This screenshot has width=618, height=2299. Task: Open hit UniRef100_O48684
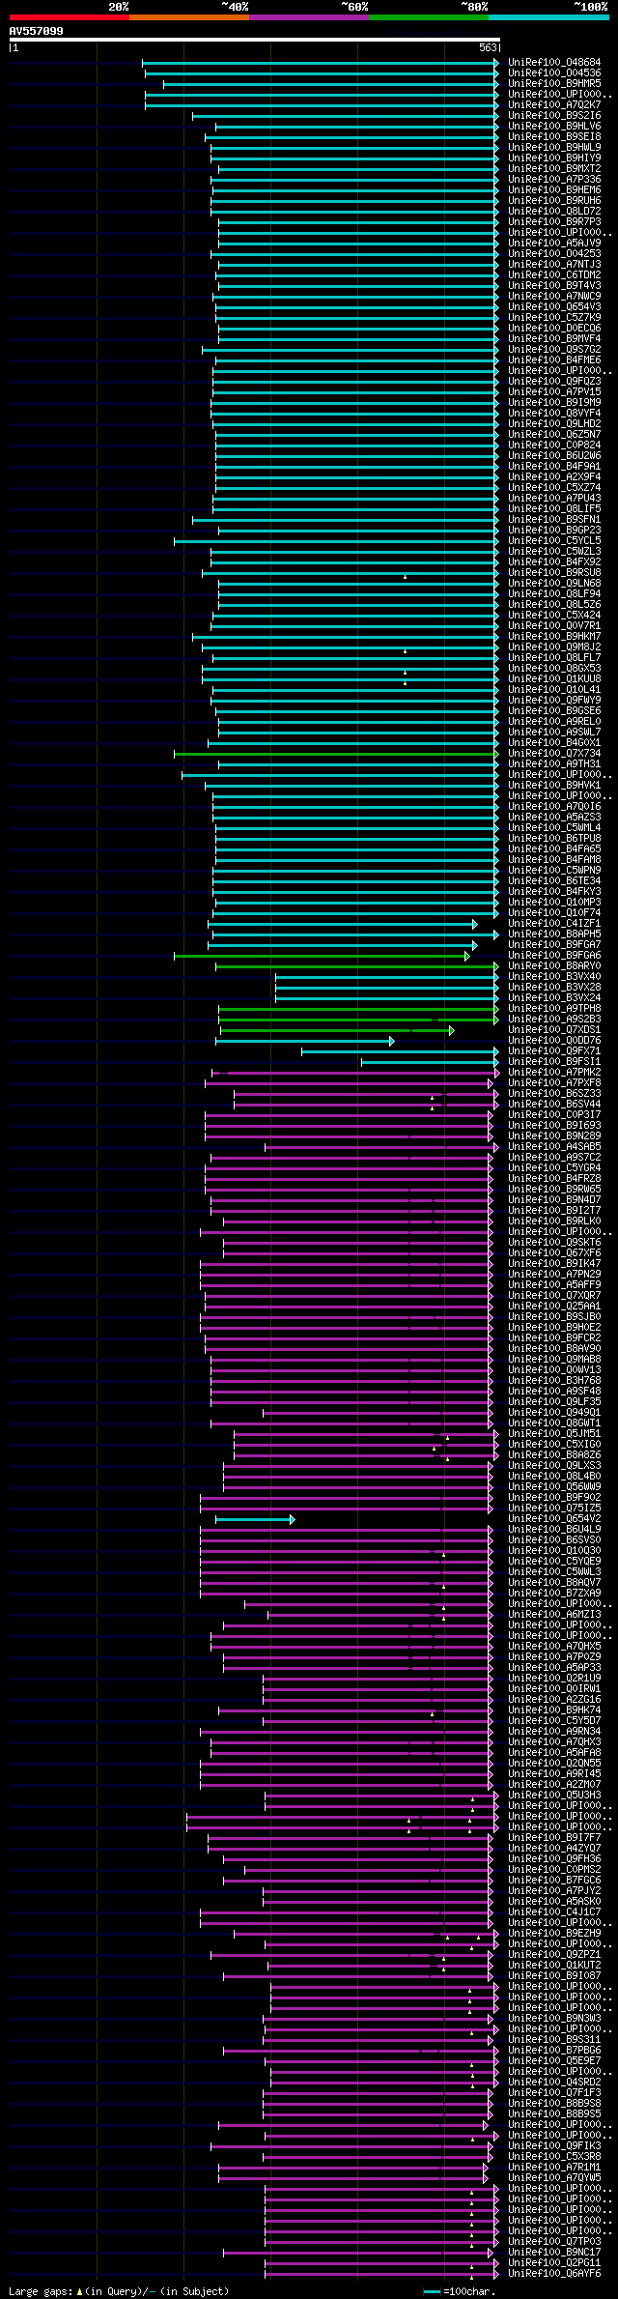click(x=554, y=63)
